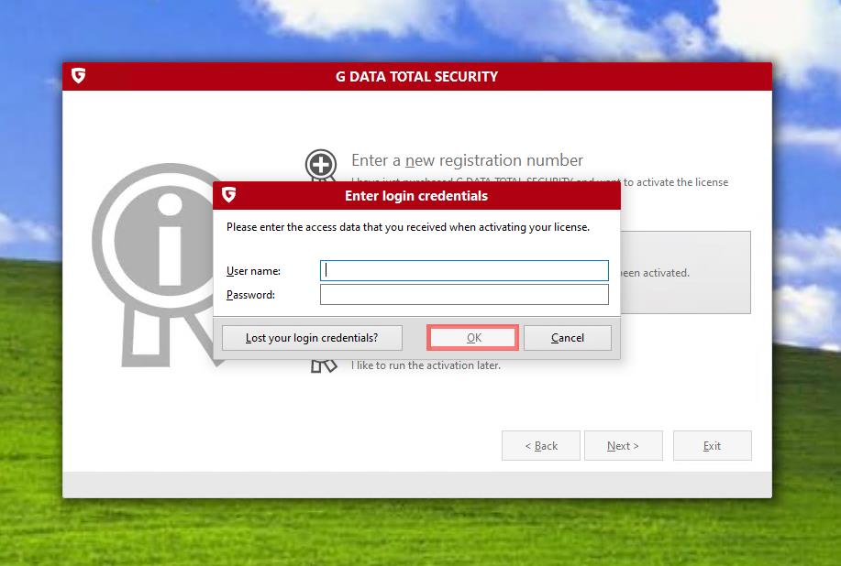Choose 'I like to run the activation later' text
The width and height of the screenshot is (841, 566).
tap(426, 365)
